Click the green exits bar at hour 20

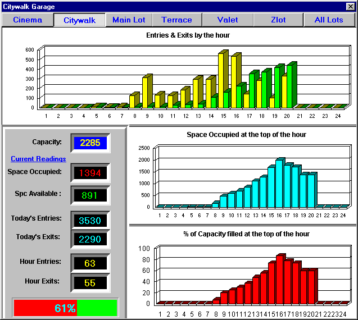(x=289, y=86)
